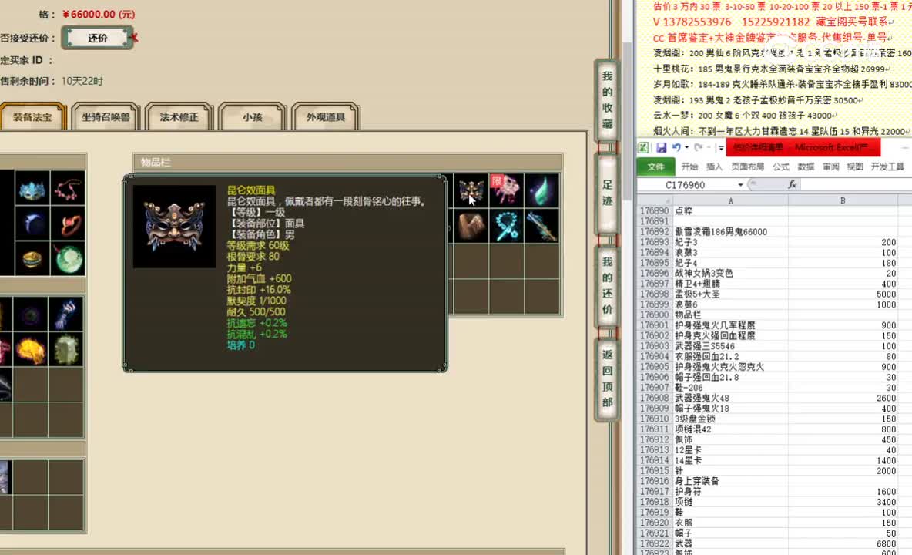The height and width of the screenshot is (555, 912).
Task: Click the cyan bead necklace inventory item
Action: coord(506,226)
